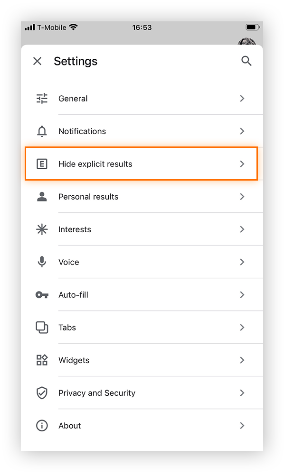The image size is (284, 474).
Task: Expand the General settings chevron
Action: click(x=242, y=98)
